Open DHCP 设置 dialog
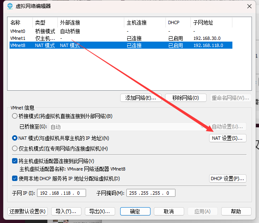 227,178
